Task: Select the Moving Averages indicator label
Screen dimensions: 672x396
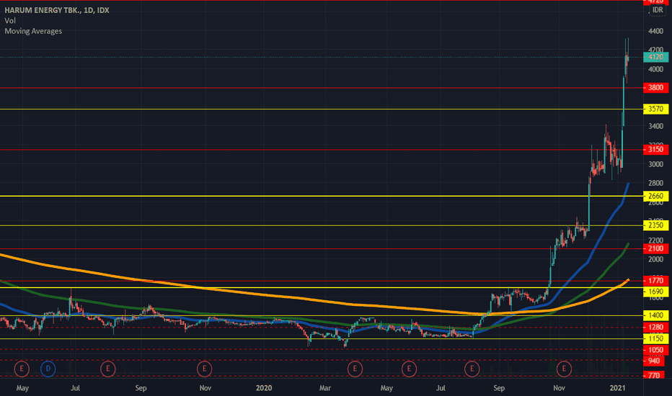Action: point(33,31)
